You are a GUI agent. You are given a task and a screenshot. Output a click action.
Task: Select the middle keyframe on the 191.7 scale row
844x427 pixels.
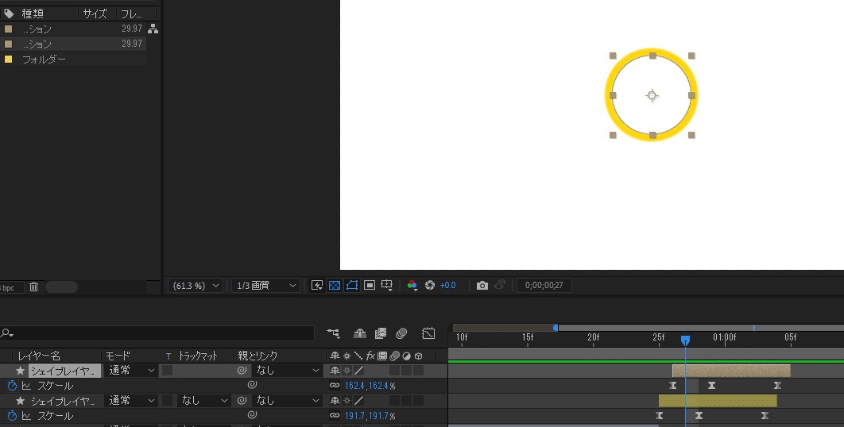(699, 416)
